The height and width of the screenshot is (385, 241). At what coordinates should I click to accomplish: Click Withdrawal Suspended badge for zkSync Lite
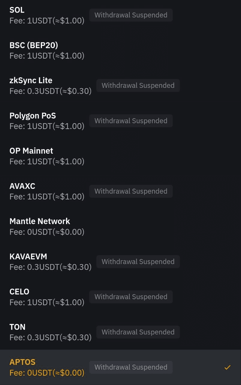[138, 85]
